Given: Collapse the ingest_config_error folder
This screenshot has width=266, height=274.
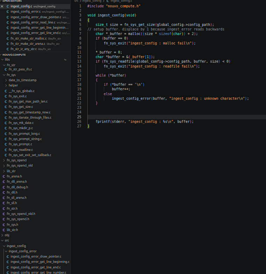Looking at the screenshot, I should [6, 251].
